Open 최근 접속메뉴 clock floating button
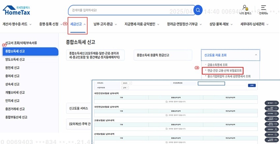 point(272,108)
